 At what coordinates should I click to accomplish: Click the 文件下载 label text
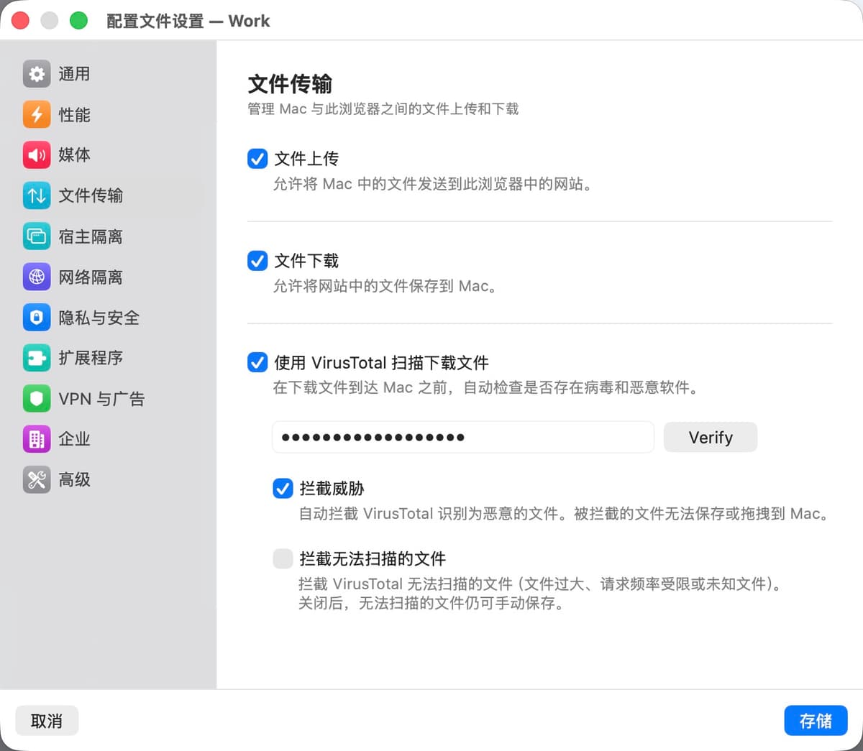click(306, 260)
